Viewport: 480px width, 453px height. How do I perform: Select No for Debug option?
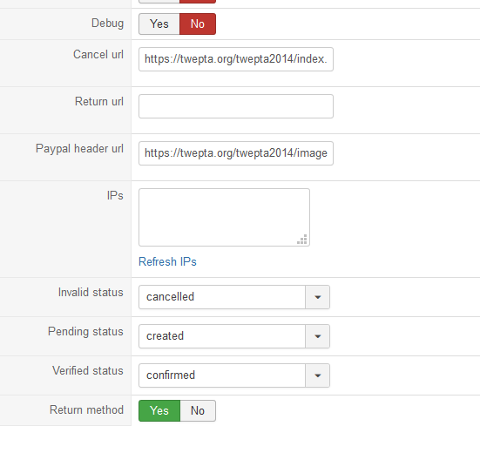pos(198,24)
